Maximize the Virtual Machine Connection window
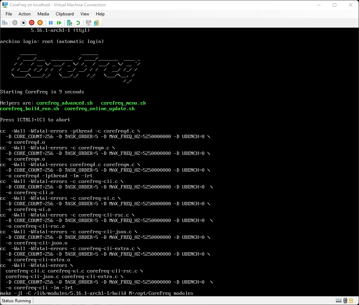Image resolution: width=359 pixels, height=305 pixels. click(x=335, y=5)
